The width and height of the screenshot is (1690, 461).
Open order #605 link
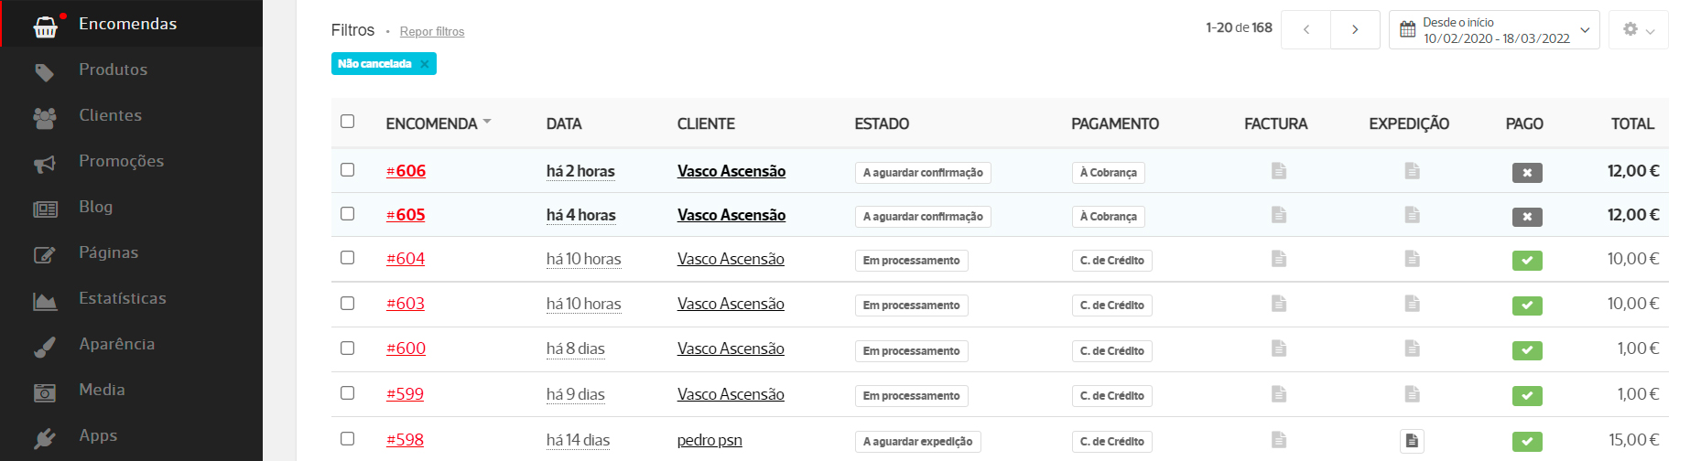[x=406, y=215]
